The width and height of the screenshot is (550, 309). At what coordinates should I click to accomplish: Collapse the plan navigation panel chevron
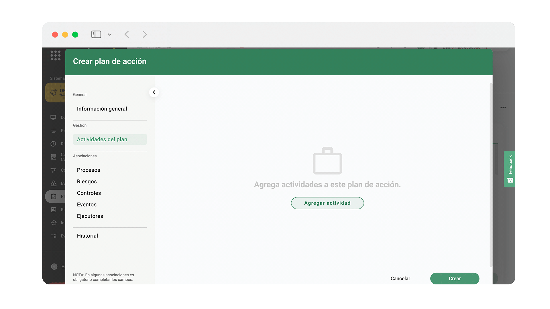(154, 92)
